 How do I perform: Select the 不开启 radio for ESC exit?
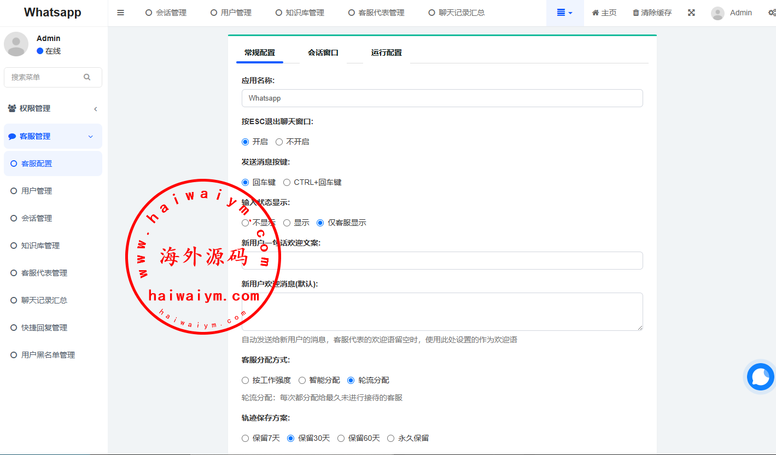click(279, 142)
